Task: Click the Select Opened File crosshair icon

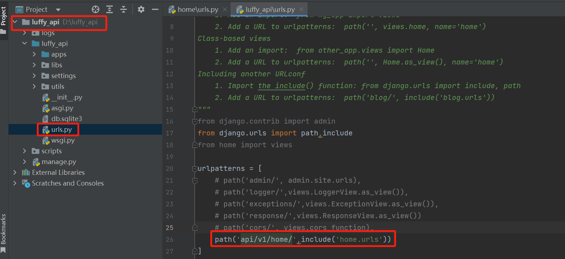Action: tap(96, 9)
